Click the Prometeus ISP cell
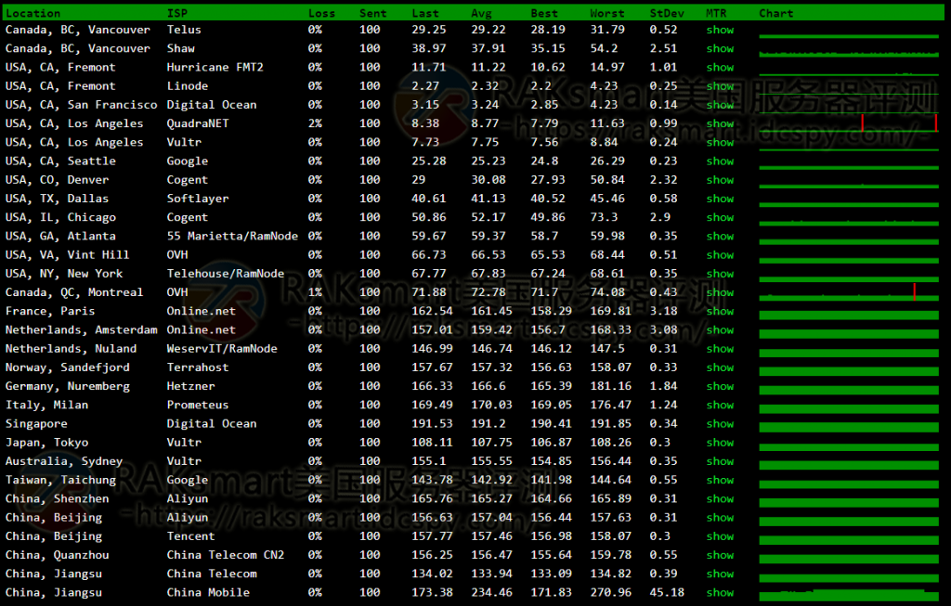Viewport: 951px width, 606px height. click(x=198, y=406)
